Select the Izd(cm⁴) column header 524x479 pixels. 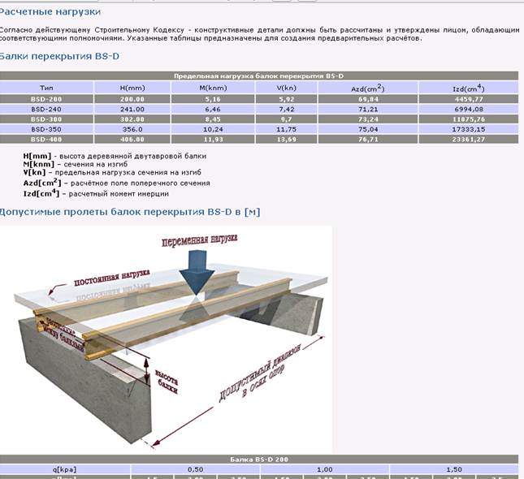[x=469, y=87]
